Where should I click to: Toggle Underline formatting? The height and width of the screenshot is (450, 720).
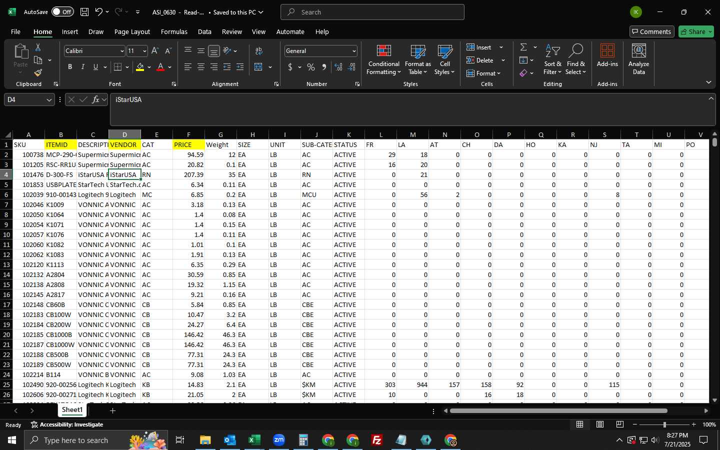[95, 67]
